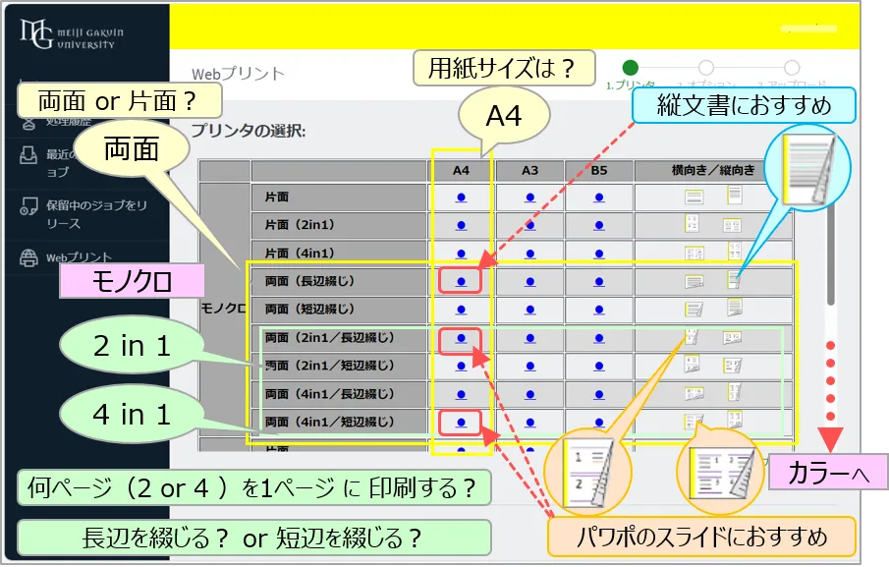Select portrait orientation icon in 片面 row
This screenshot has width=889, height=567.
(x=734, y=196)
